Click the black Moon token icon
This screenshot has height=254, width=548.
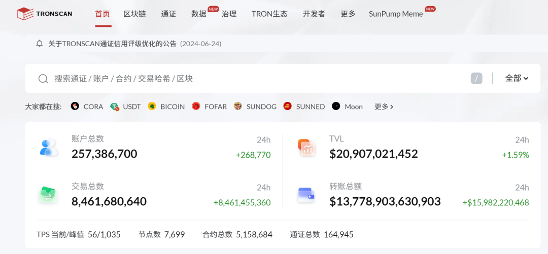336,106
